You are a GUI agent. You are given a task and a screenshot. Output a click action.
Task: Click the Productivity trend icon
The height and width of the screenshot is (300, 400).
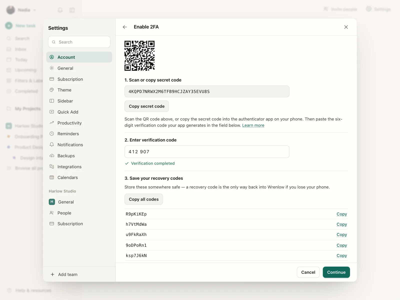click(52, 123)
